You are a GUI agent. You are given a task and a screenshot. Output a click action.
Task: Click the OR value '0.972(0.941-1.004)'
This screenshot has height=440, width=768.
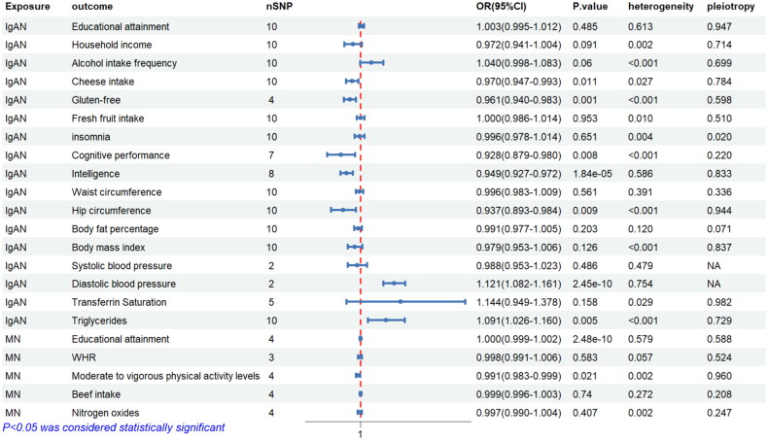(x=519, y=45)
